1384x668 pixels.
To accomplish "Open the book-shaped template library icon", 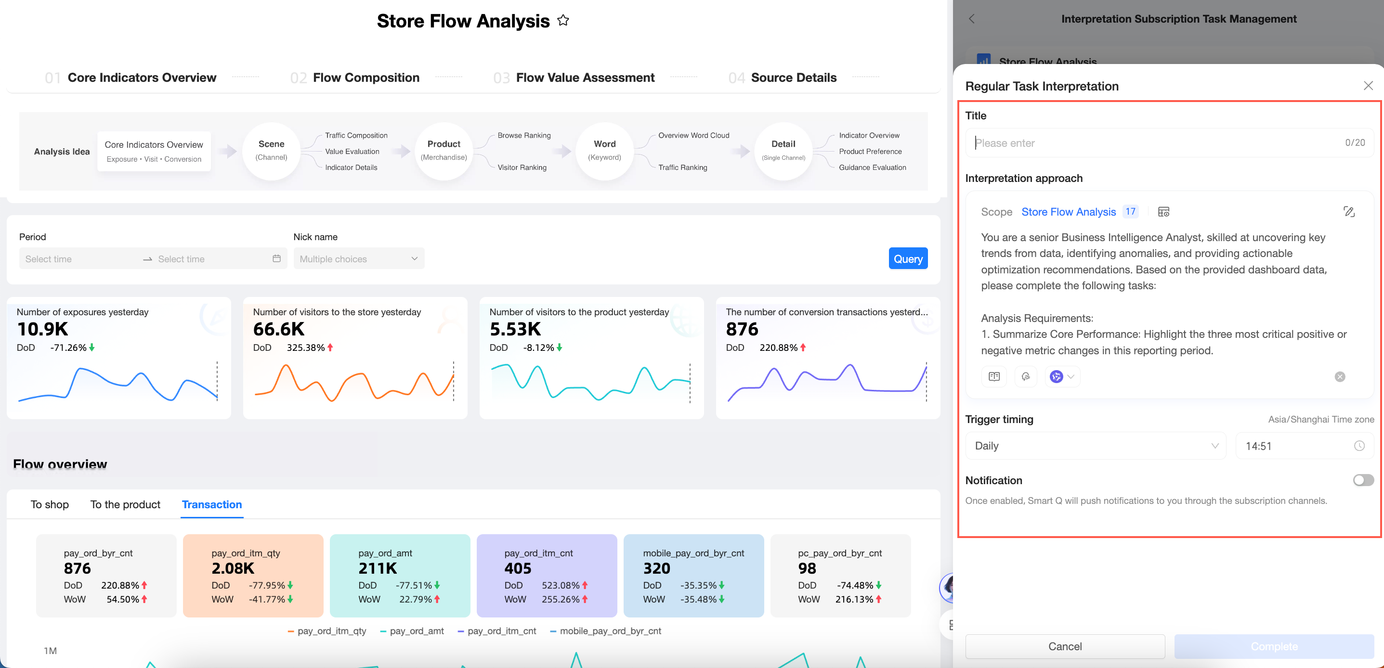I will [x=994, y=376].
